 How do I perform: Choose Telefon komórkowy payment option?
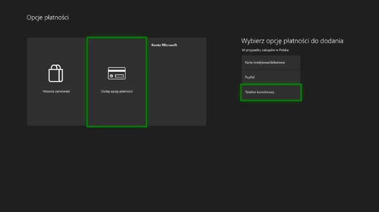pos(270,92)
